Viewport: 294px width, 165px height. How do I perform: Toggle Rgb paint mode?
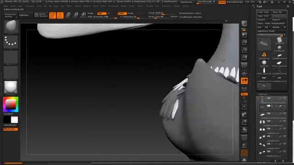pyautogui.click(x=102, y=13)
